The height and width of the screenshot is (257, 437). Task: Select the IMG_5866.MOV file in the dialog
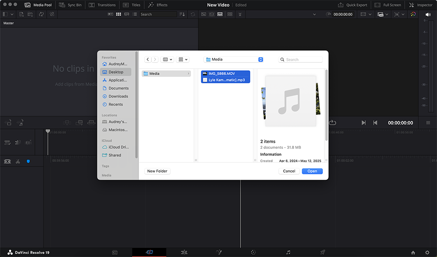pyautogui.click(x=225, y=72)
